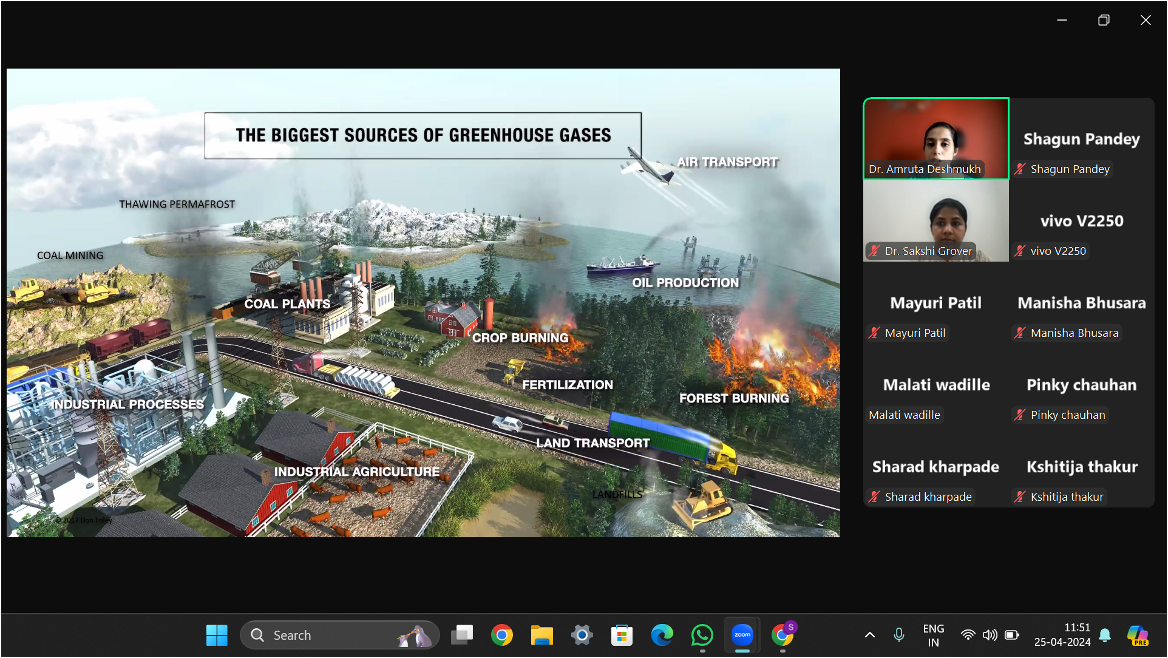Switch to the Zoom app on the taskbar
Screen dimensions: 1168x658
click(x=742, y=635)
